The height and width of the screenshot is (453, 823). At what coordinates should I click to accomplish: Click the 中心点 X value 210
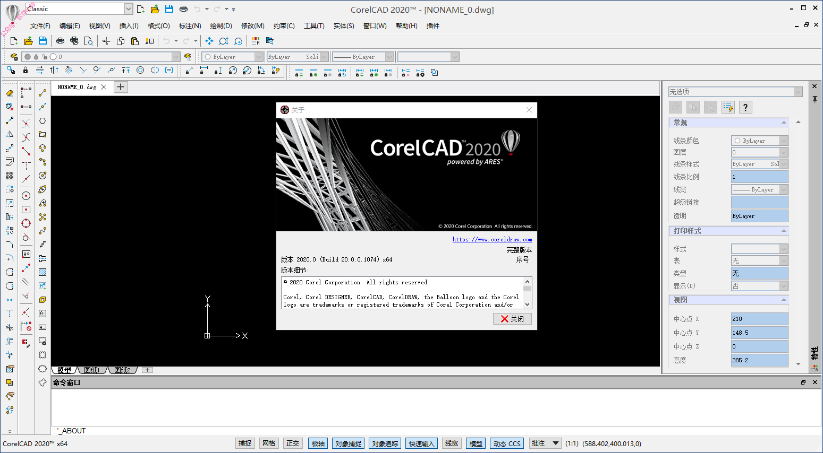tap(759, 319)
